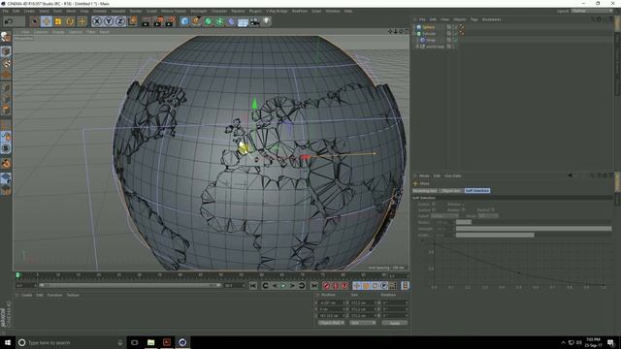Activate the Move tool
This screenshot has height=349, width=621.
[x=47, y=21]
